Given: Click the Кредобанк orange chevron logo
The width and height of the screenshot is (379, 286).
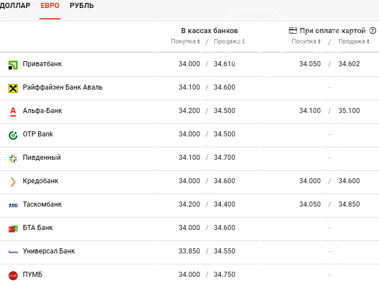Looking at the screenshot, I should (x=13, y=182).
